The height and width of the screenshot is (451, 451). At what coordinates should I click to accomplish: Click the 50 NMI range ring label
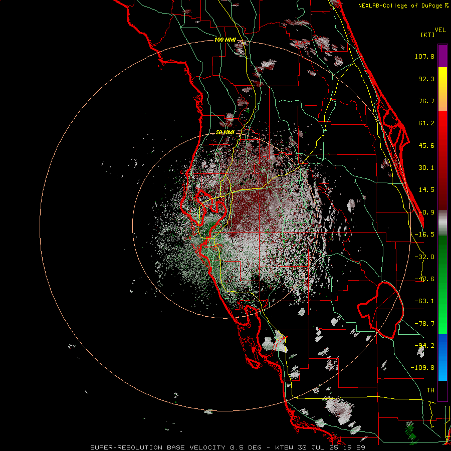pyautogui.click(x=225, y=133)
